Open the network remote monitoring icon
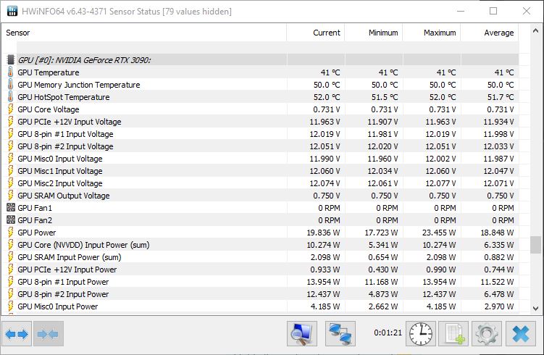This screenshot has height=355, width=544. [x=340, y=334]
